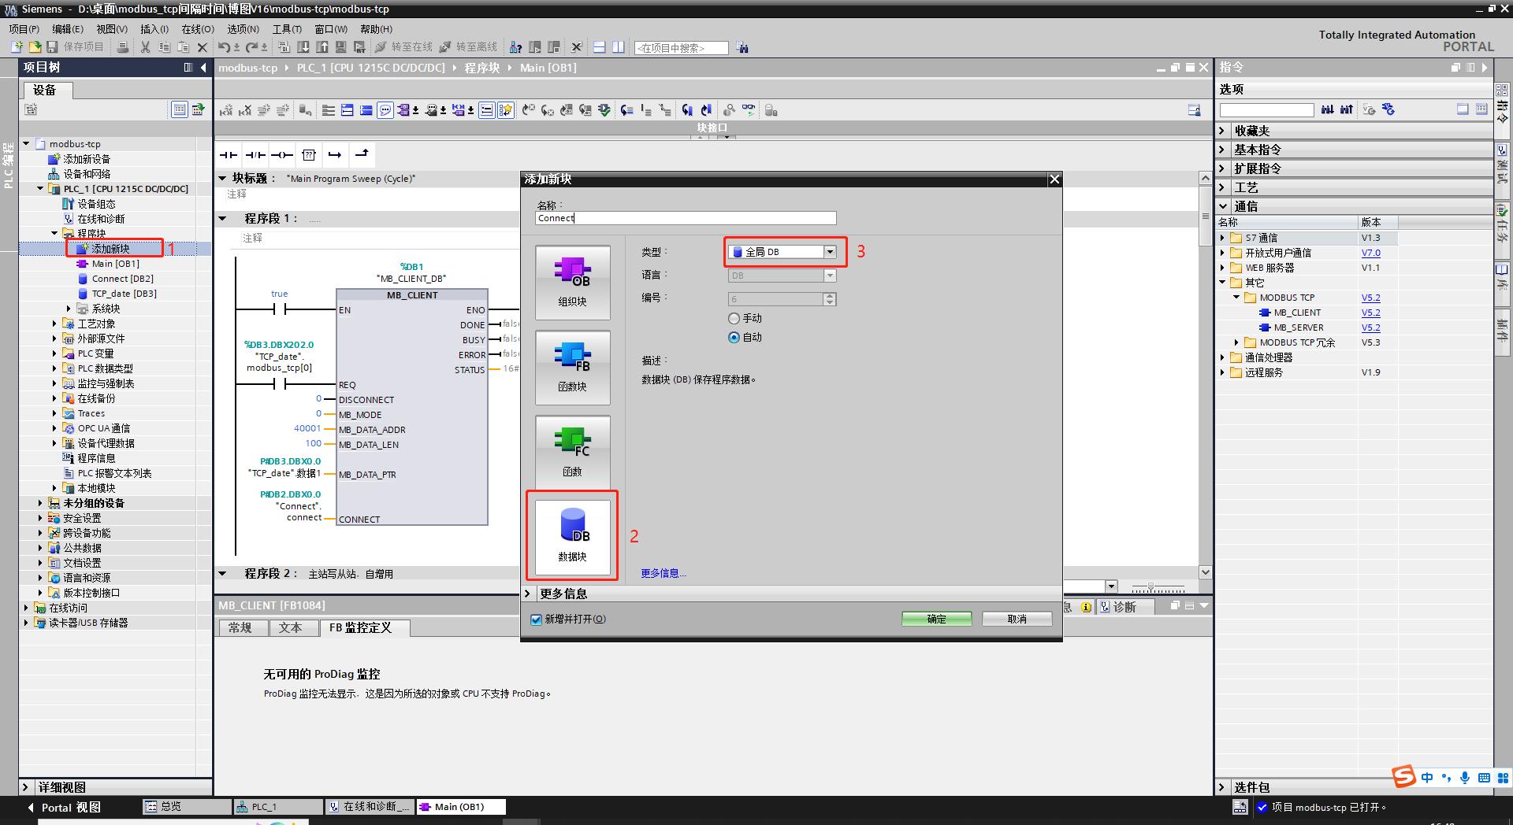This screenshot has height=825, width=1513.
Task: Click the 确定 button
Action: pos(937,620)
